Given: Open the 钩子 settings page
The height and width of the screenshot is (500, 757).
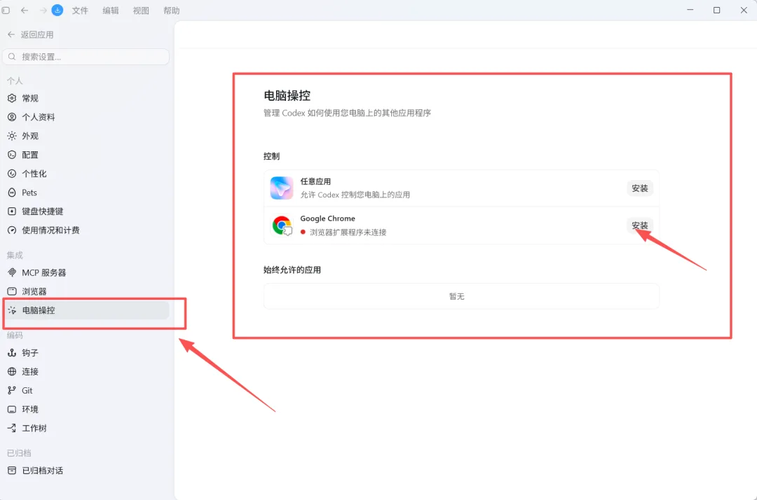Looking at the screenshot, I should pos(86,353).
